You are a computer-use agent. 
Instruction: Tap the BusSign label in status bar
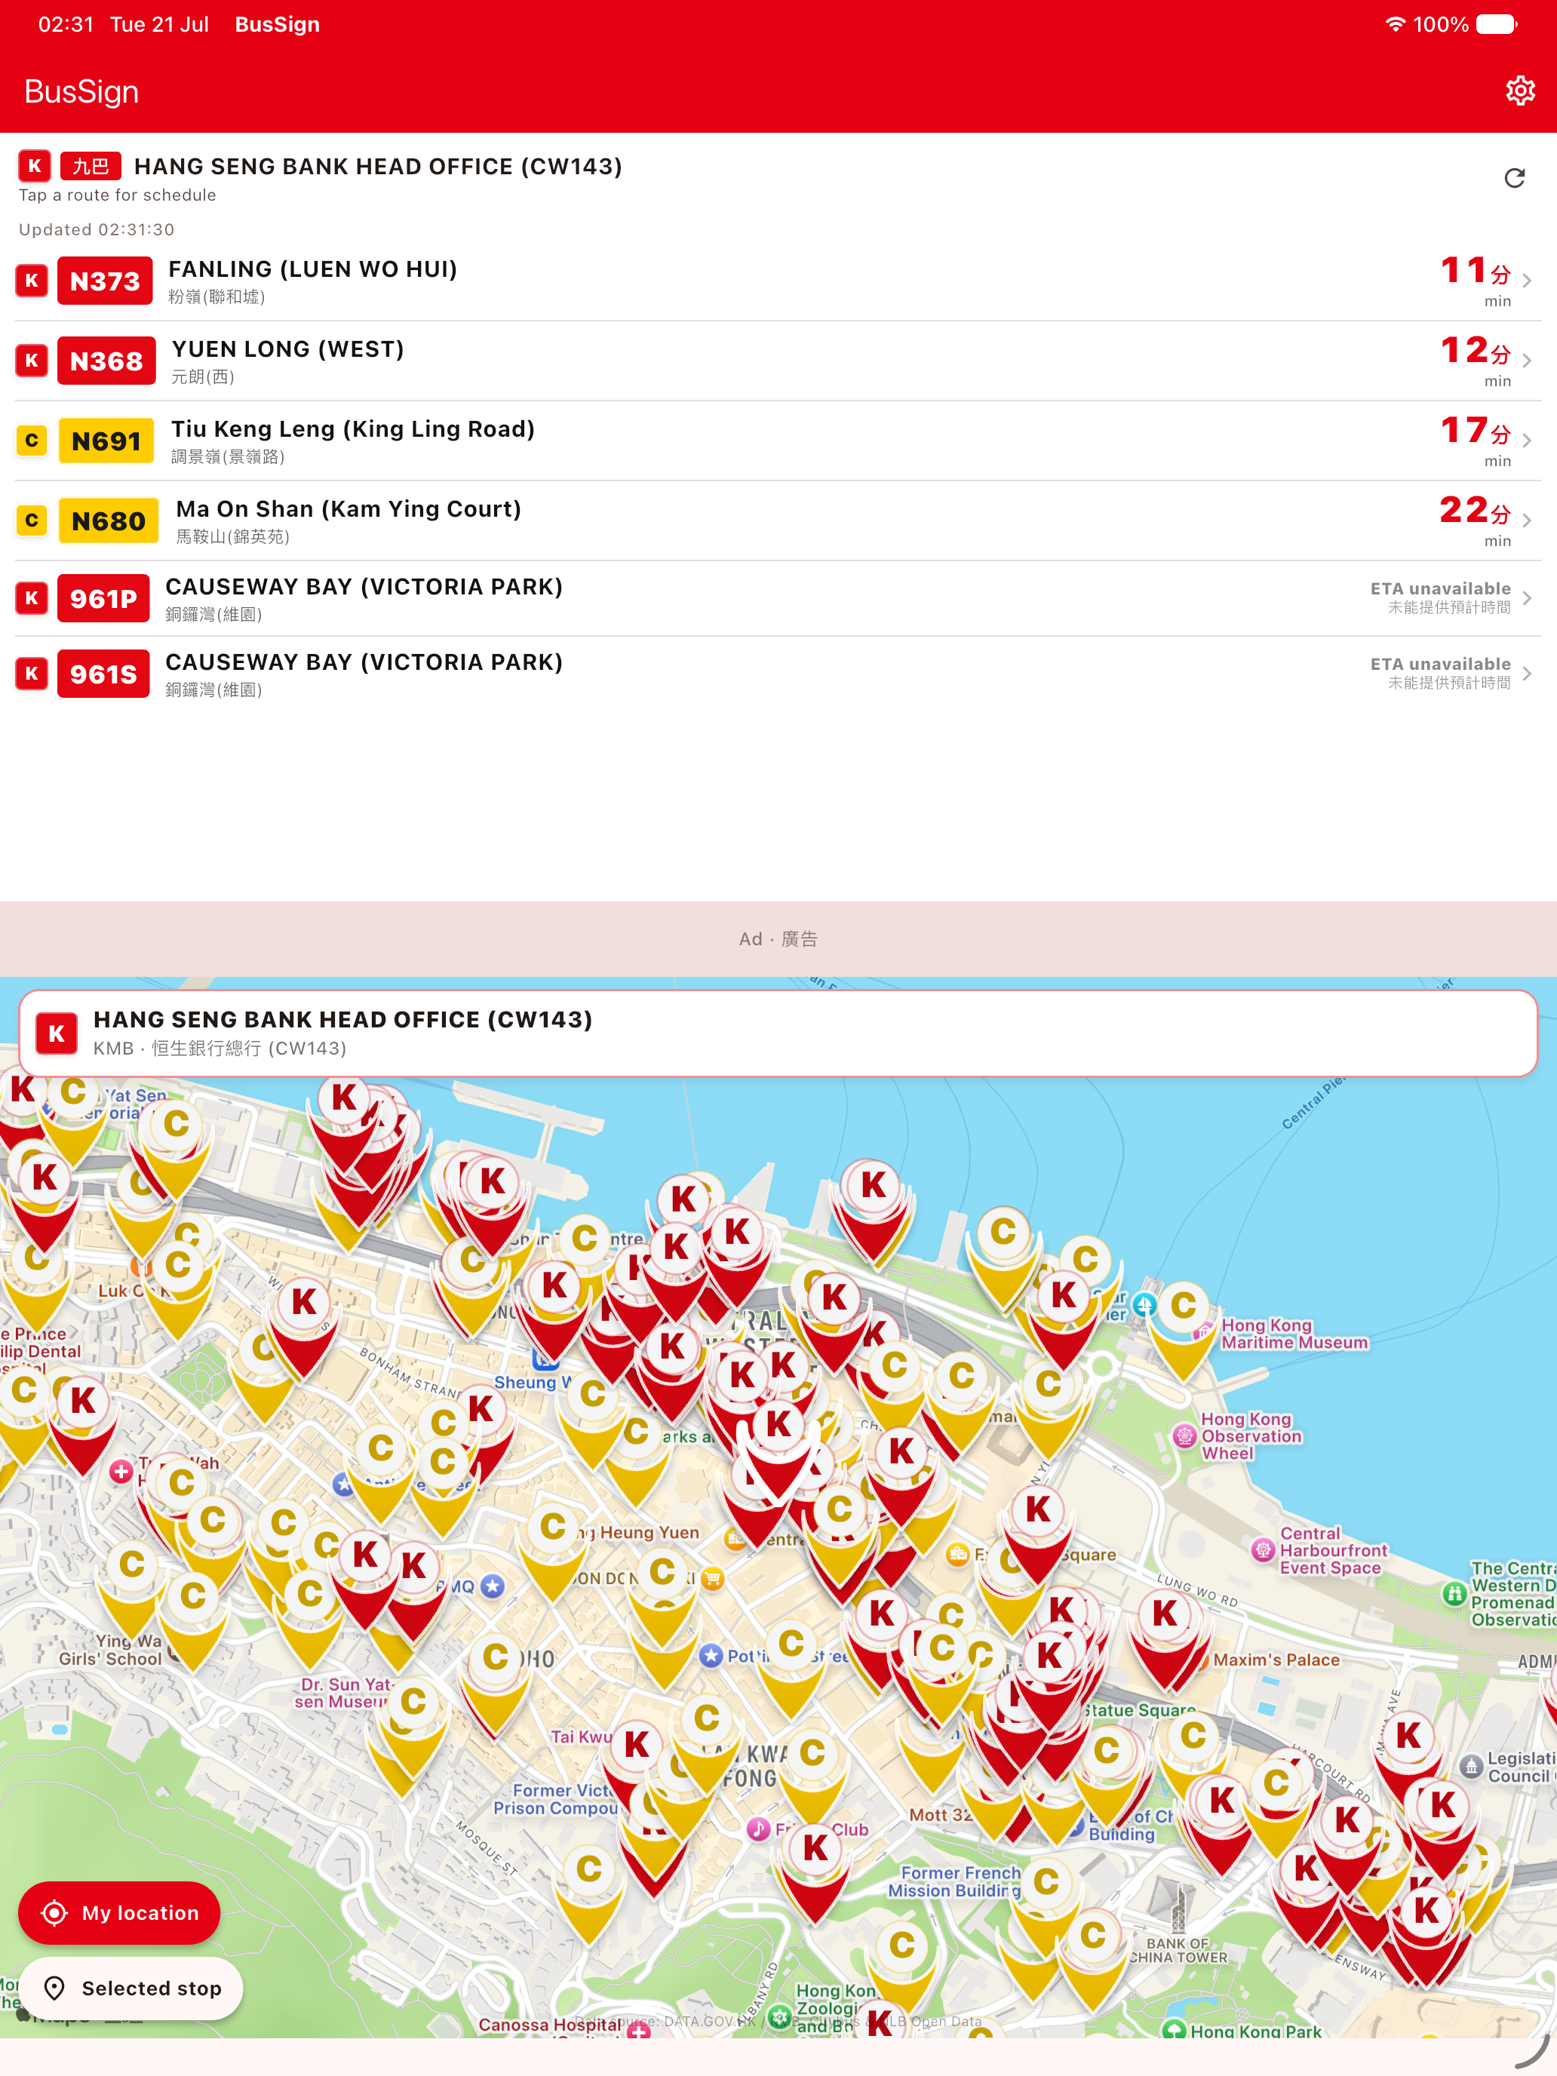pyautogui.click(x=277, y=24)
